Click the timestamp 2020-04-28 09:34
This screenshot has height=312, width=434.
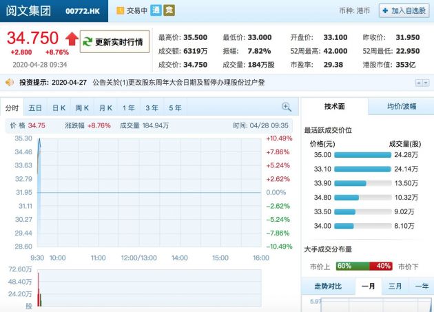pyautogui.click(x=40, y=65)
